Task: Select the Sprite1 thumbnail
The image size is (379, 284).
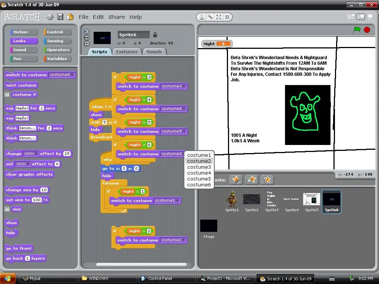Action: 232,202
